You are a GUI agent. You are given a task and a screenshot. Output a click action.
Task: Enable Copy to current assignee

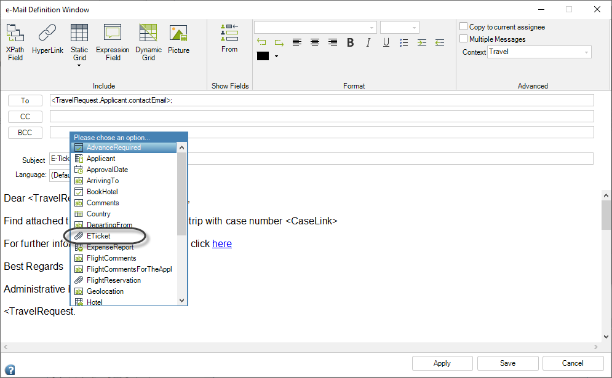(463, 26)
